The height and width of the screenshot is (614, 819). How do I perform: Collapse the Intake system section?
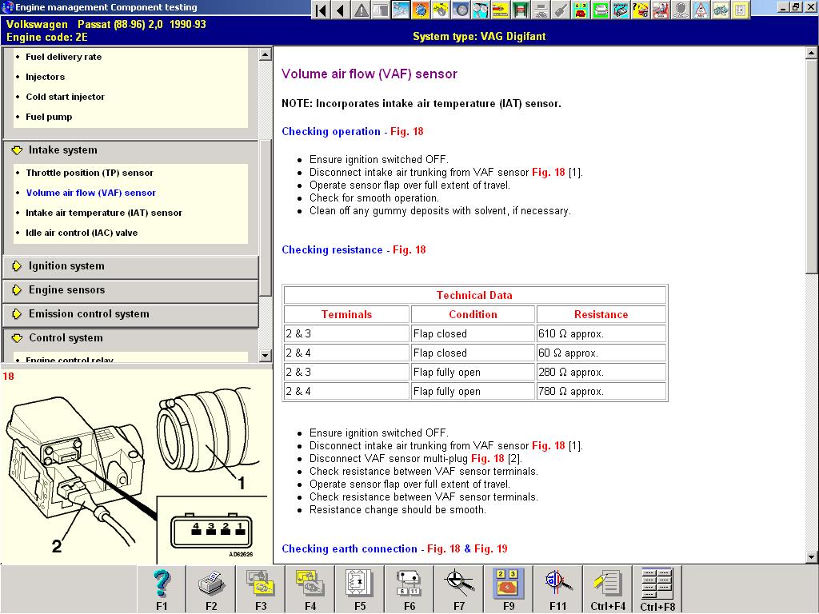(62, 150)
